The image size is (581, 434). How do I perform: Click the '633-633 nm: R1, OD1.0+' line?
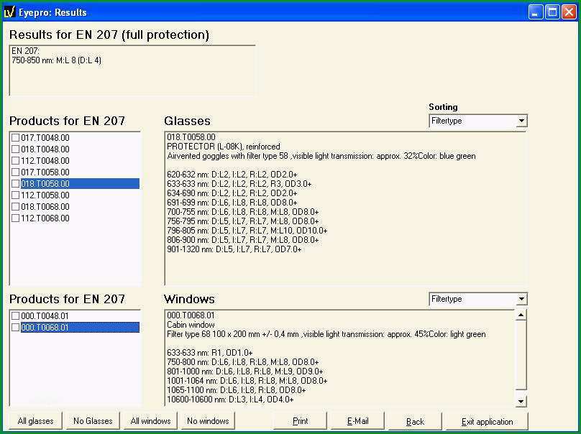coord(210,353)
